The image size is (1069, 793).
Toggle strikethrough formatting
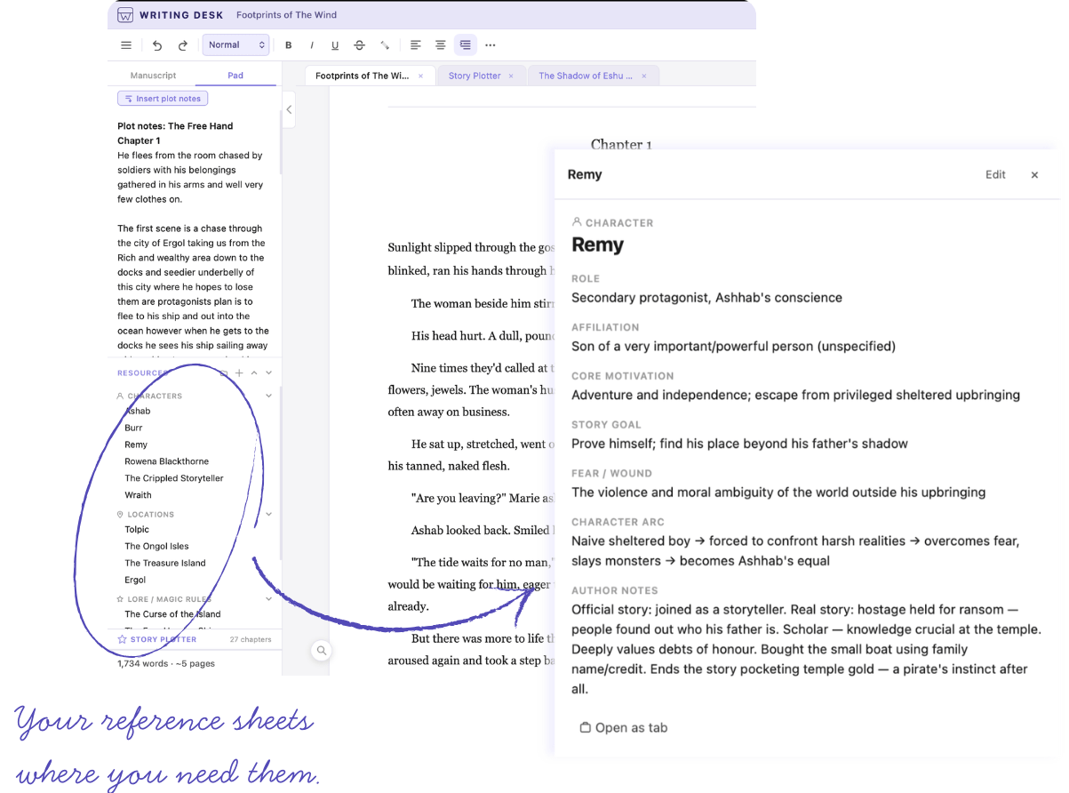coord(359,45)
